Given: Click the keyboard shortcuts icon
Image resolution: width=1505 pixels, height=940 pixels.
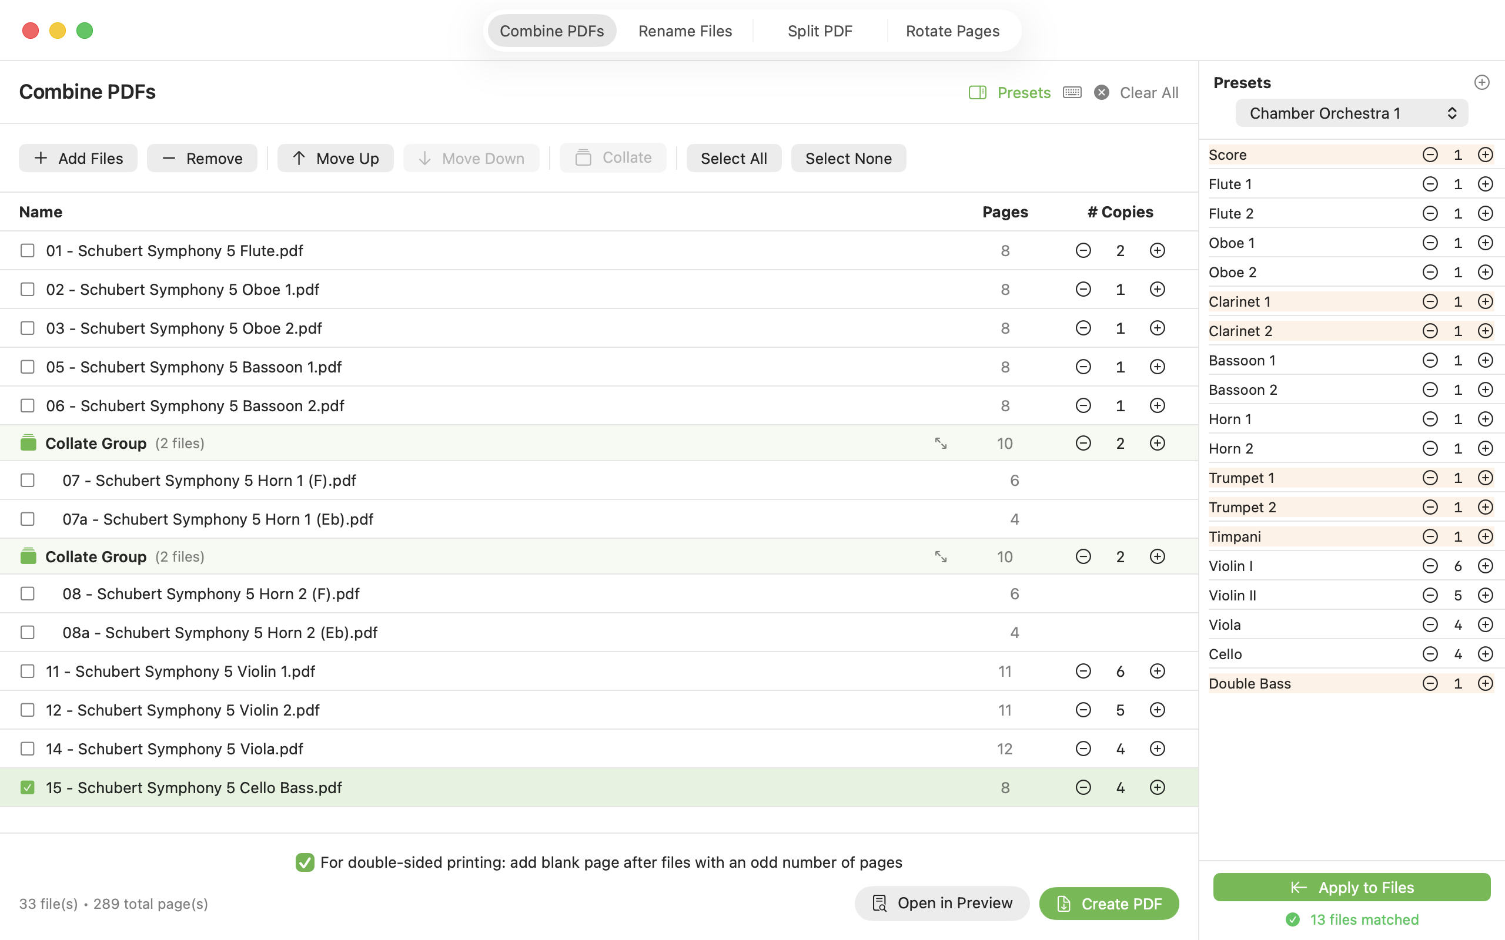Looking at the screenshot, I should tap(1072, 93).
